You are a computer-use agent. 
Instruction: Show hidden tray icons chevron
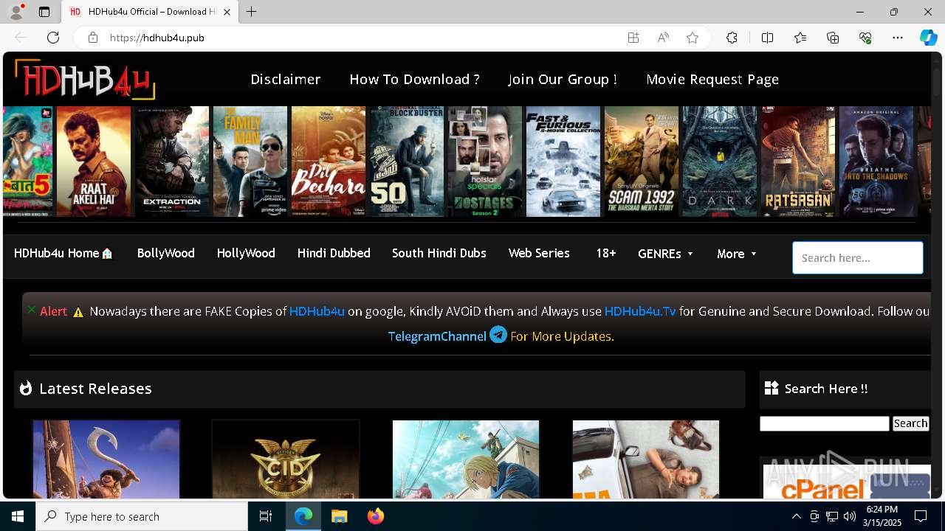796,516
